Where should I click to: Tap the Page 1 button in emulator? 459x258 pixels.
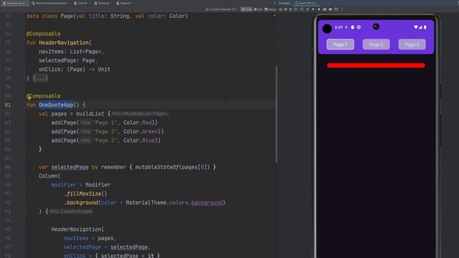(x=340, y=44)
